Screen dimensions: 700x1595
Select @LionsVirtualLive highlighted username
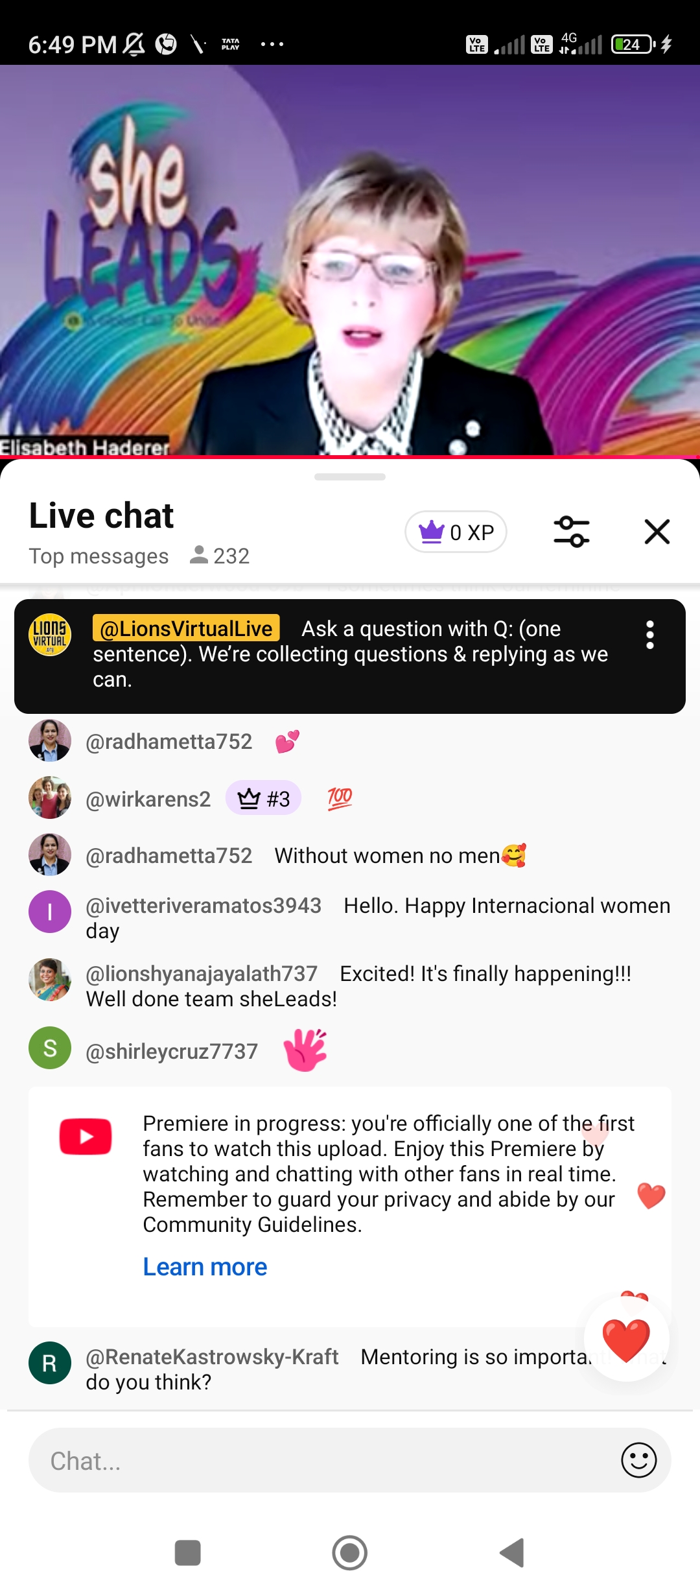(x=186, y=628)
